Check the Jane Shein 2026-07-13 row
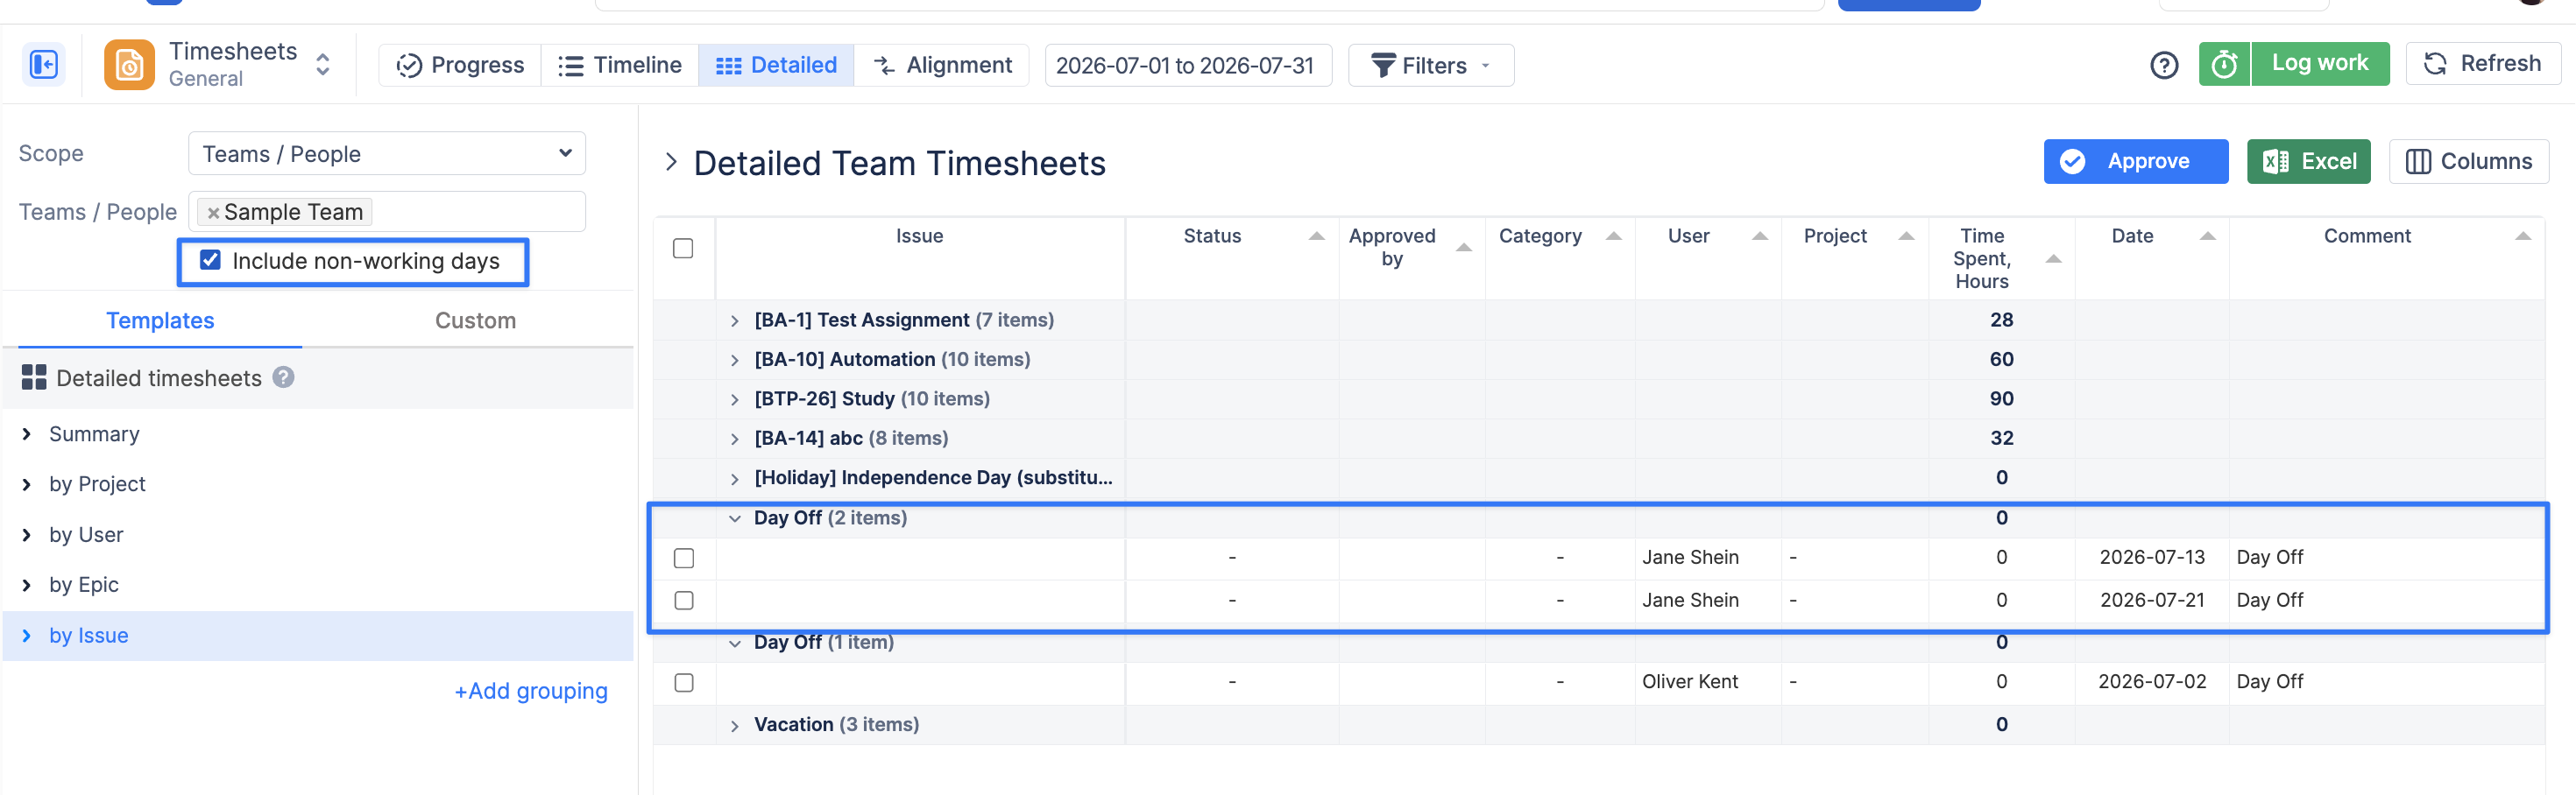The image size is (2576, 795). tap(684, 559)
